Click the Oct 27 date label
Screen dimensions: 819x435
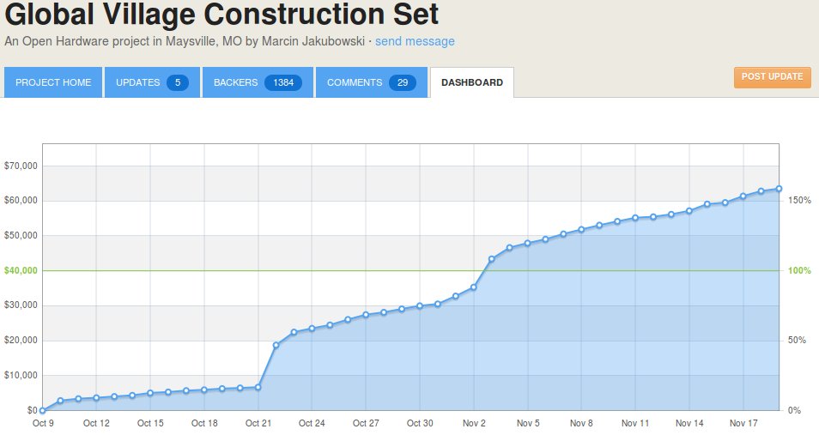(x=366, y=423)
